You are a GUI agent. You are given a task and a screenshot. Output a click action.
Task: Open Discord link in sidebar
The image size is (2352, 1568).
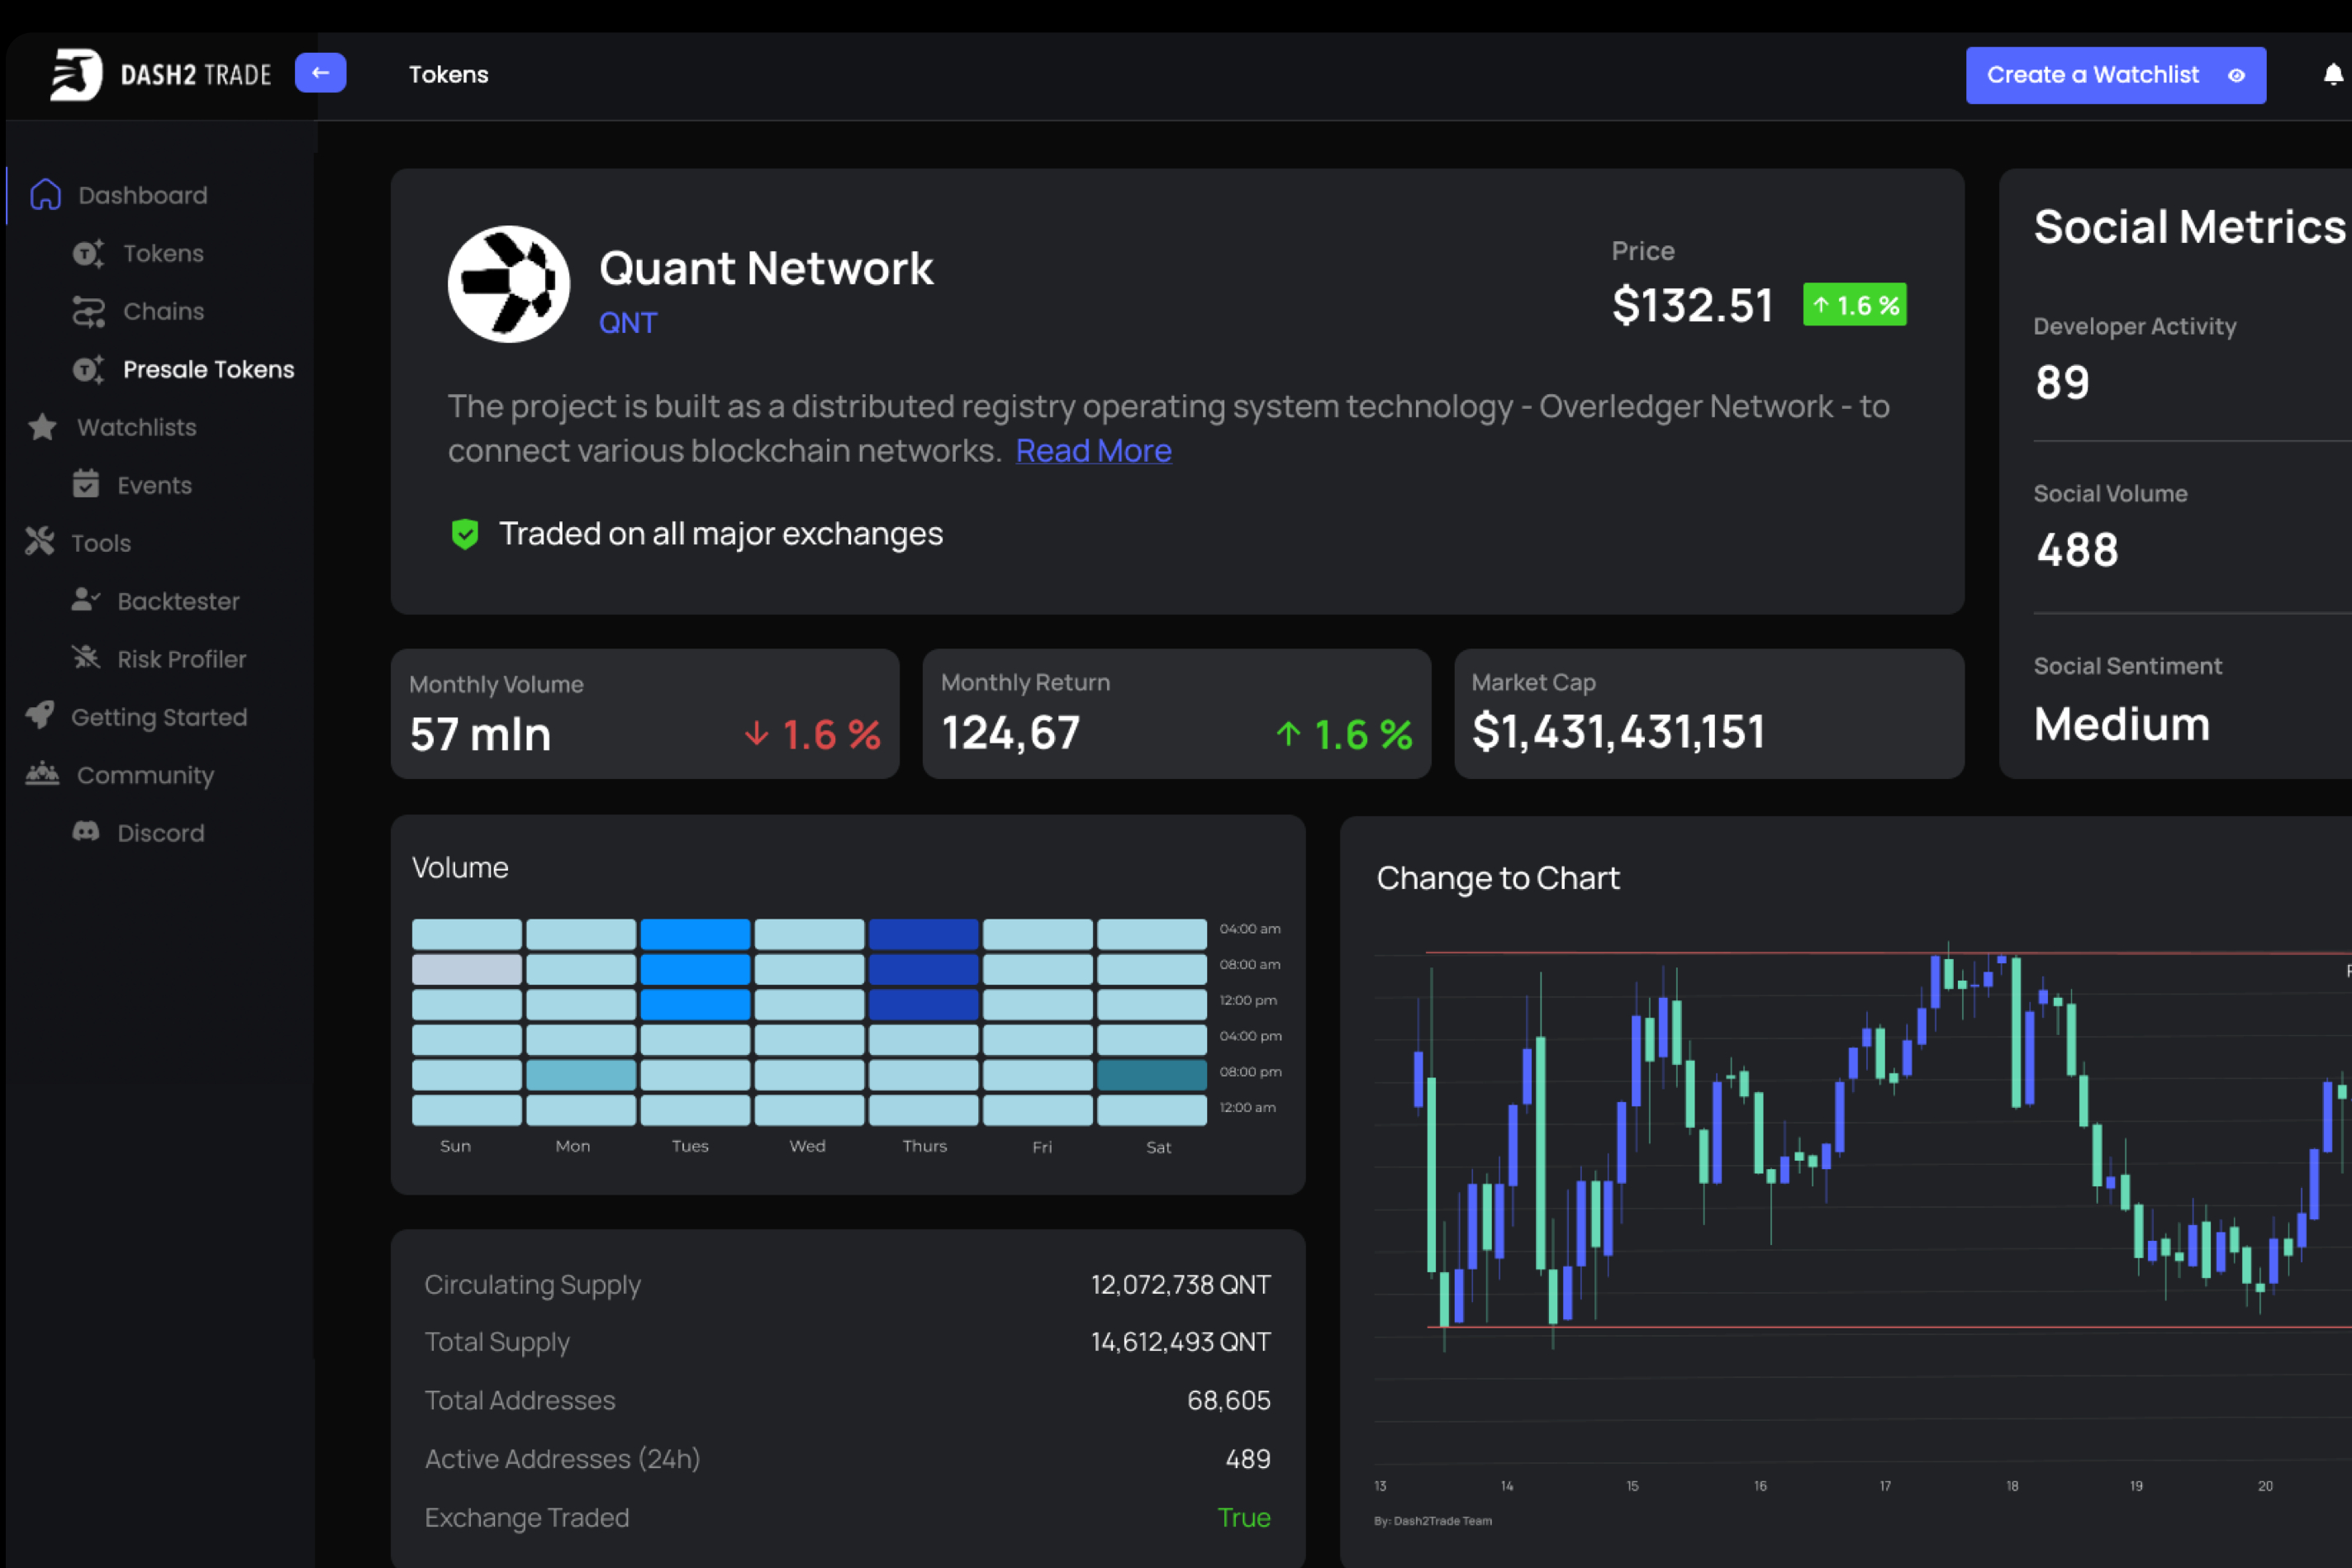(x=160, y=833)
